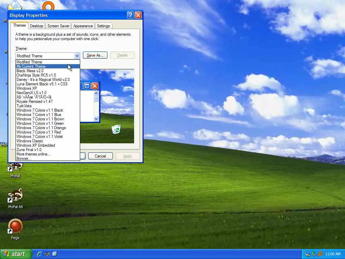The height and width of the screenshot is (259, 345).
Task: Choose the Browse... option
Action: coord(48,159)
